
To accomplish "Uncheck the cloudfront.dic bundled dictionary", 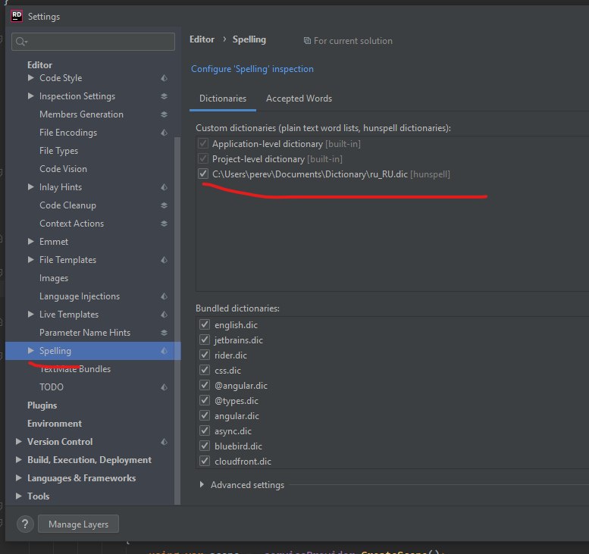I will [x=205, y=461].
